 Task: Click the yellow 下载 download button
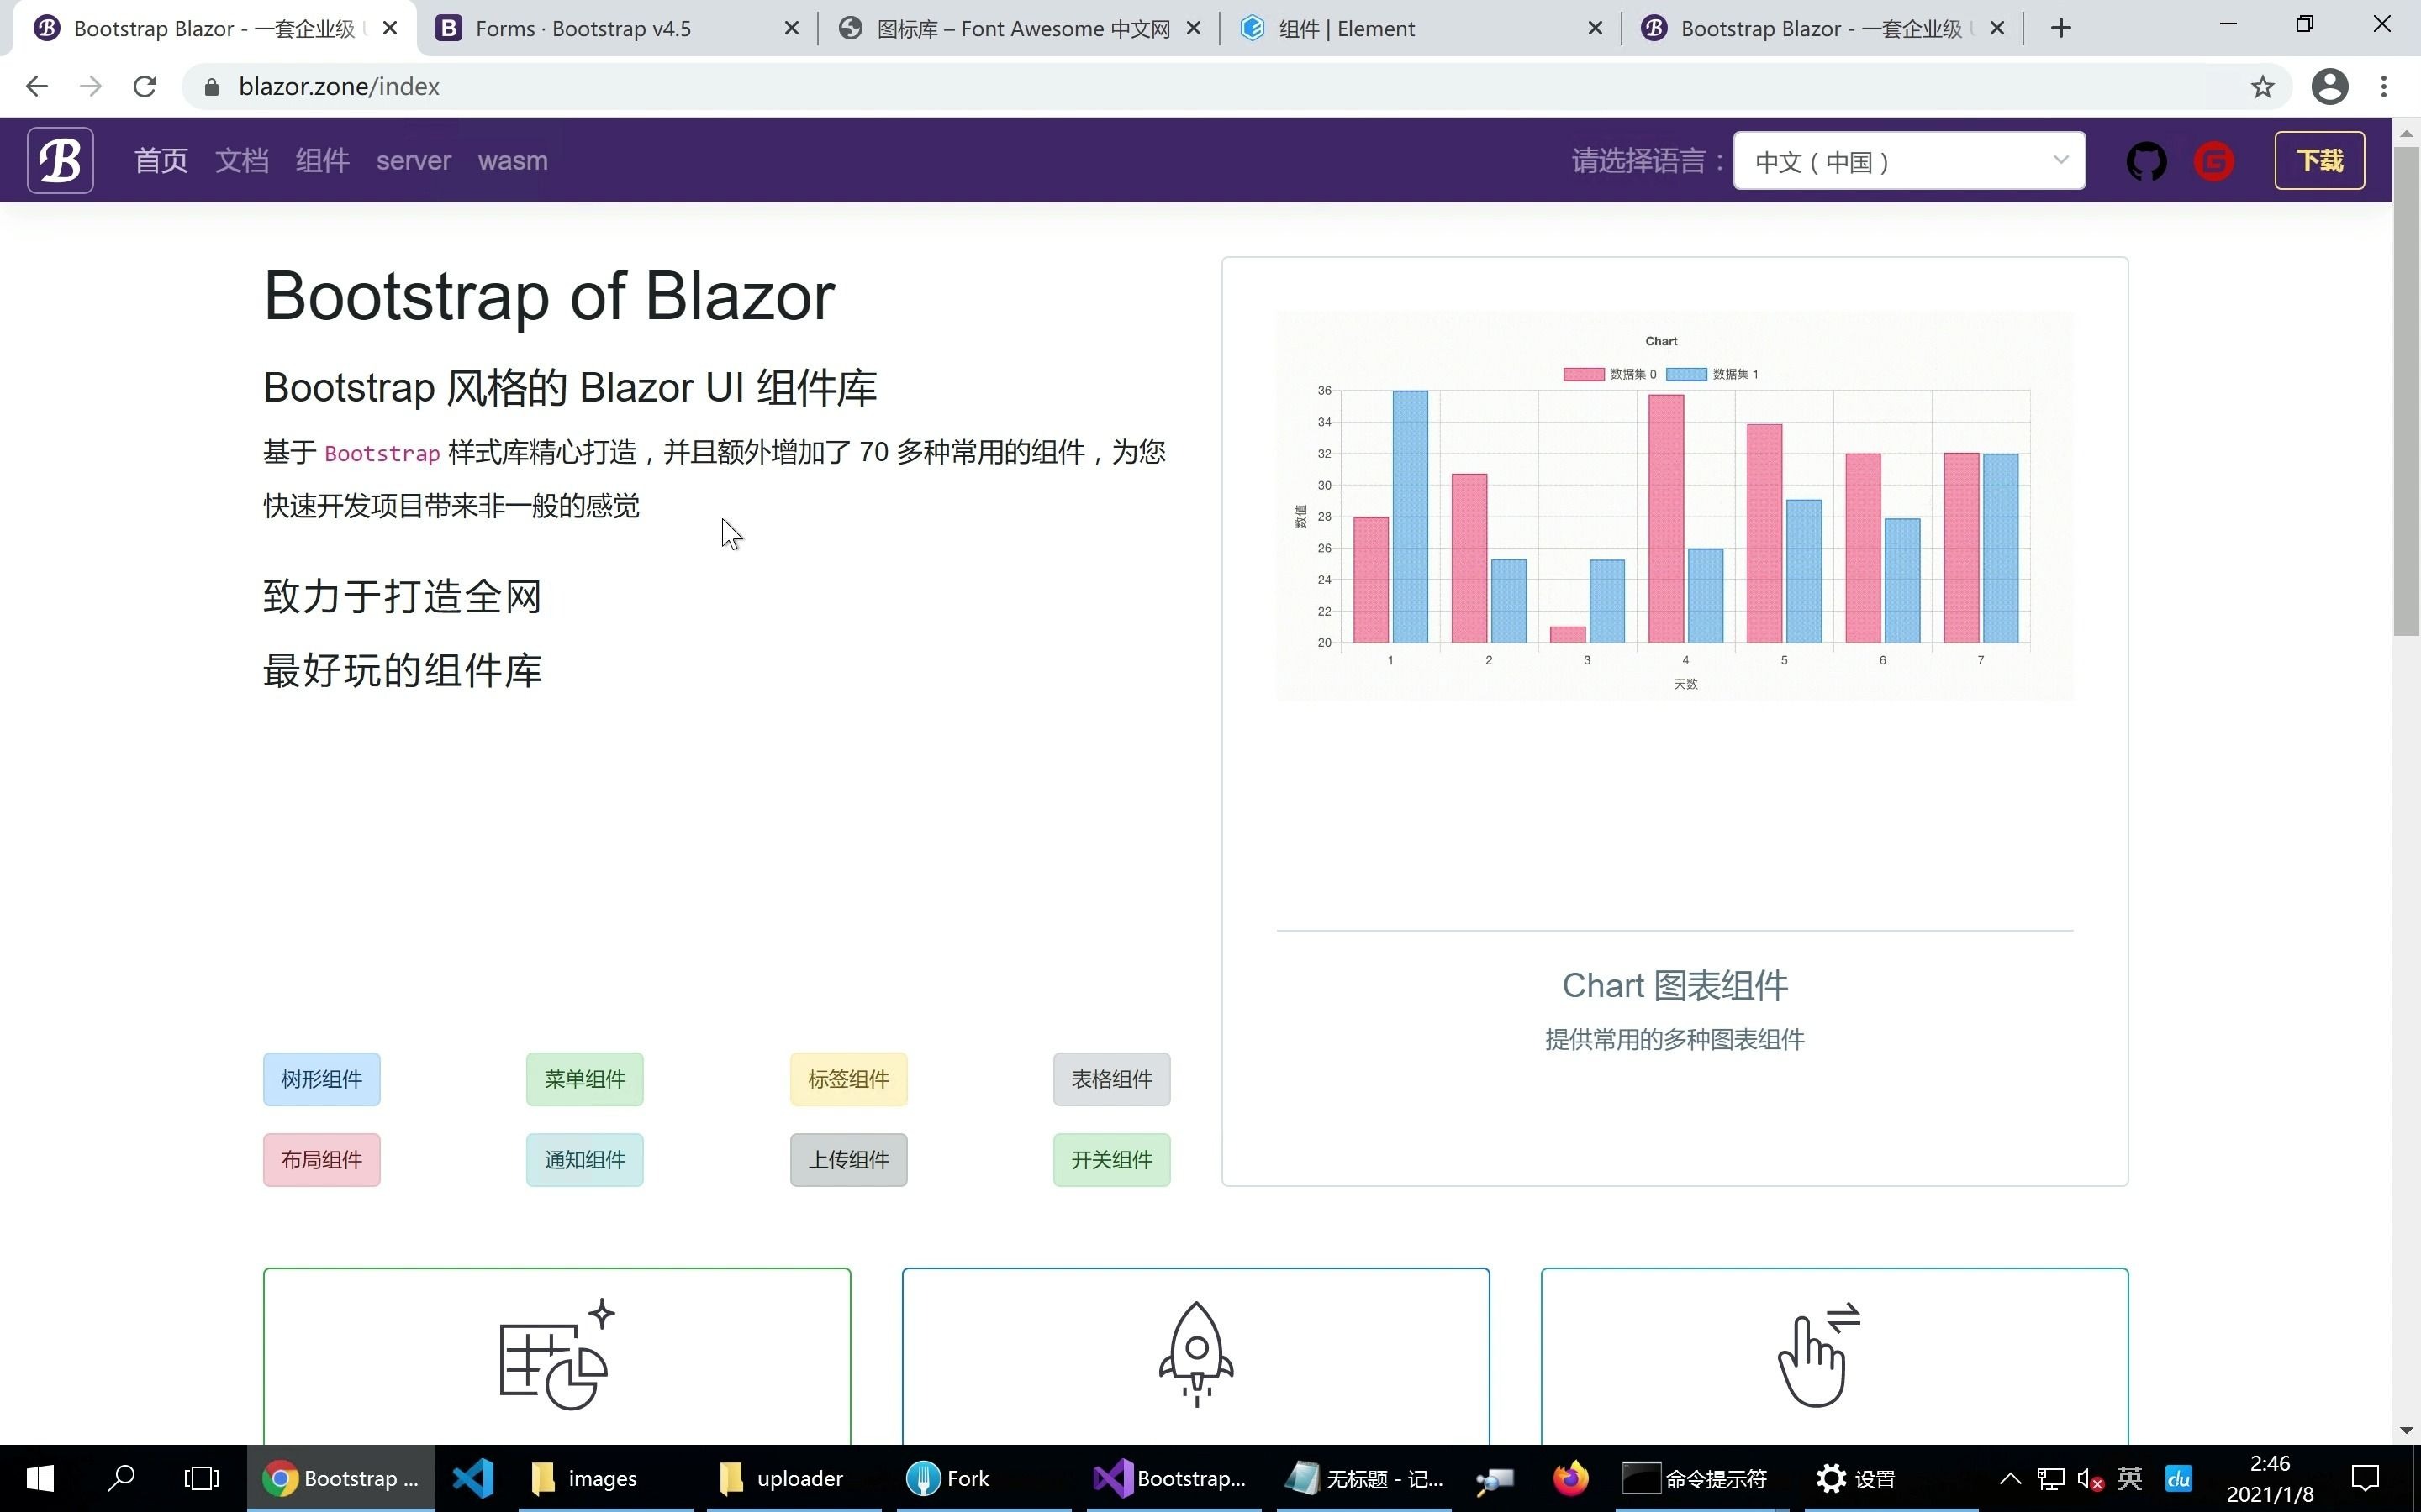(2319, 160)
